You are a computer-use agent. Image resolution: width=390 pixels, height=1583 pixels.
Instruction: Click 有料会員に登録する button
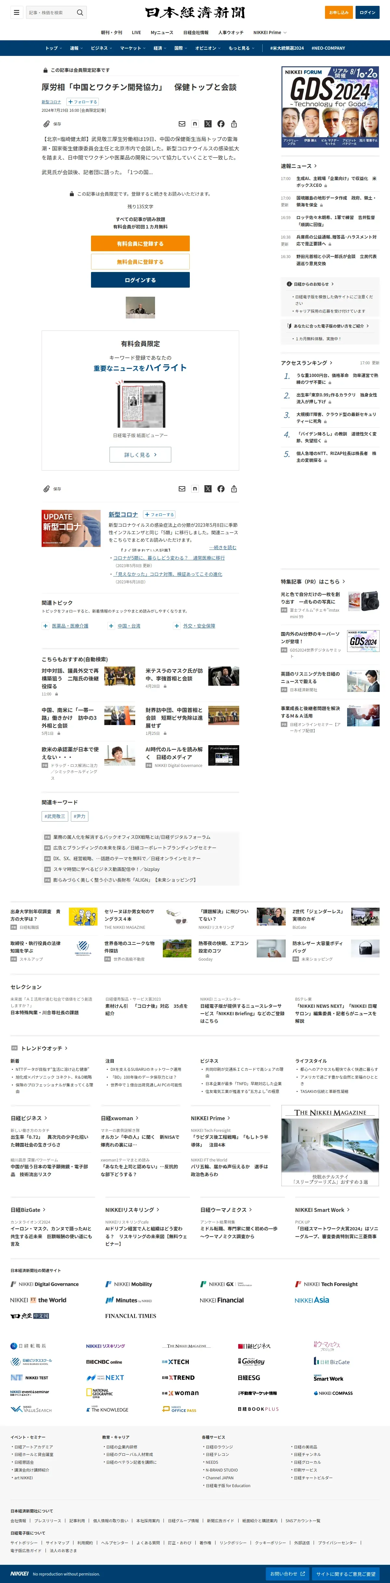(x=140, y=244)
